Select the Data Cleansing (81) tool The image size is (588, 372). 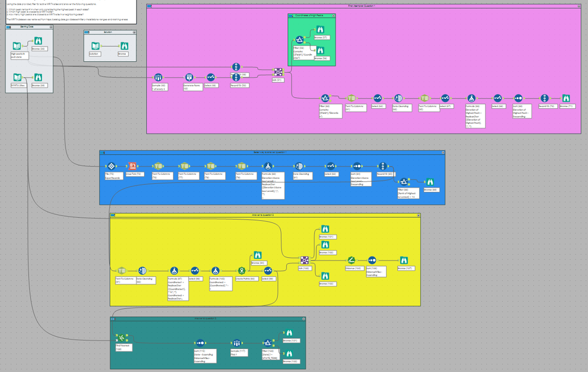click(299, 166)
